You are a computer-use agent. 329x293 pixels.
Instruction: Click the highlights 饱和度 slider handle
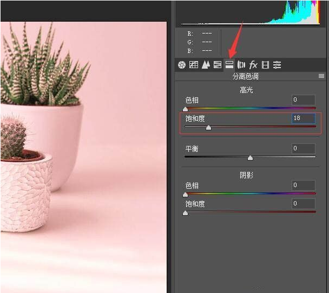[x=208, y=128]
